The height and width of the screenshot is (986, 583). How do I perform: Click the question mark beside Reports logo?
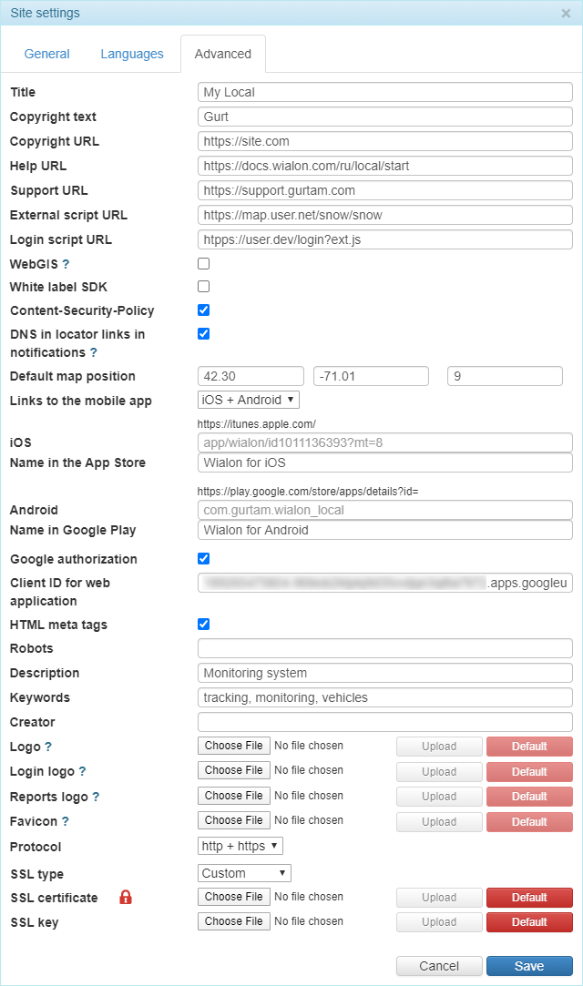pos(96,797)
